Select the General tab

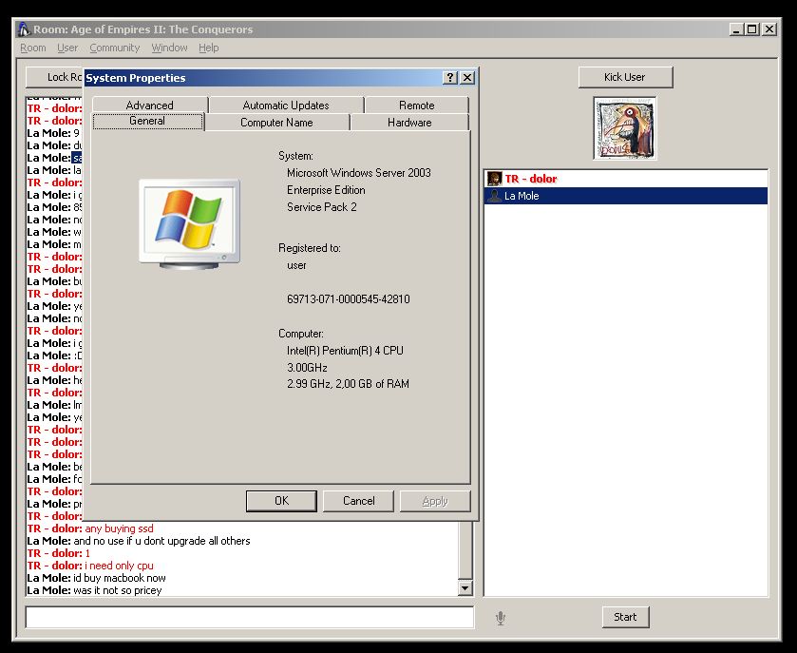147,121
